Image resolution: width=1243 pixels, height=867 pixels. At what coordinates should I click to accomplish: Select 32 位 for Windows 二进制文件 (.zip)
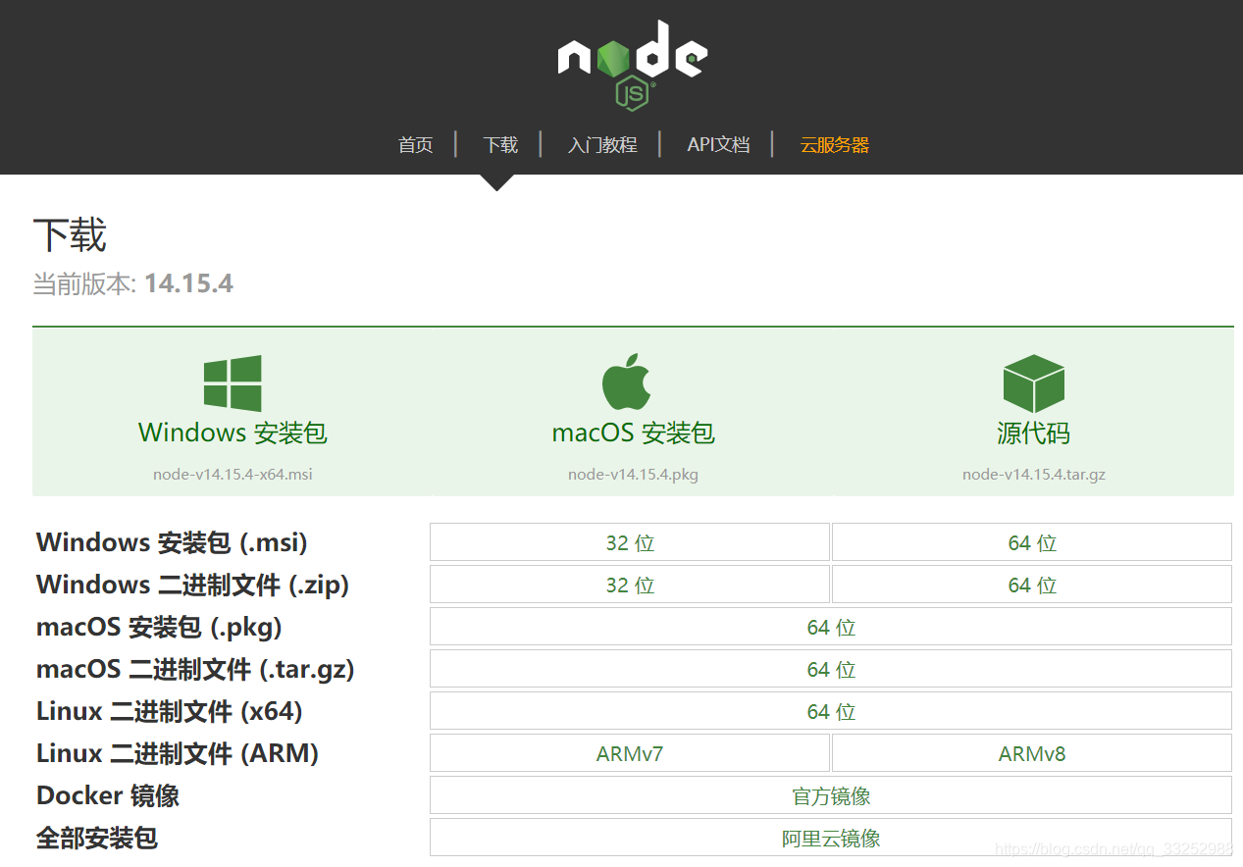point(630,585)
